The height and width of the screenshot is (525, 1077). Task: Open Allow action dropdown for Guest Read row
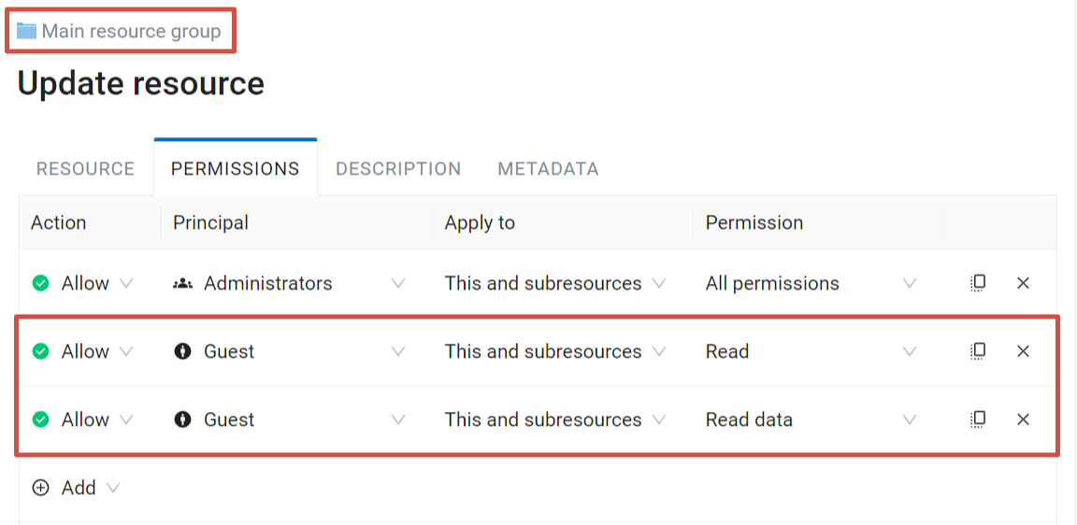82,351
